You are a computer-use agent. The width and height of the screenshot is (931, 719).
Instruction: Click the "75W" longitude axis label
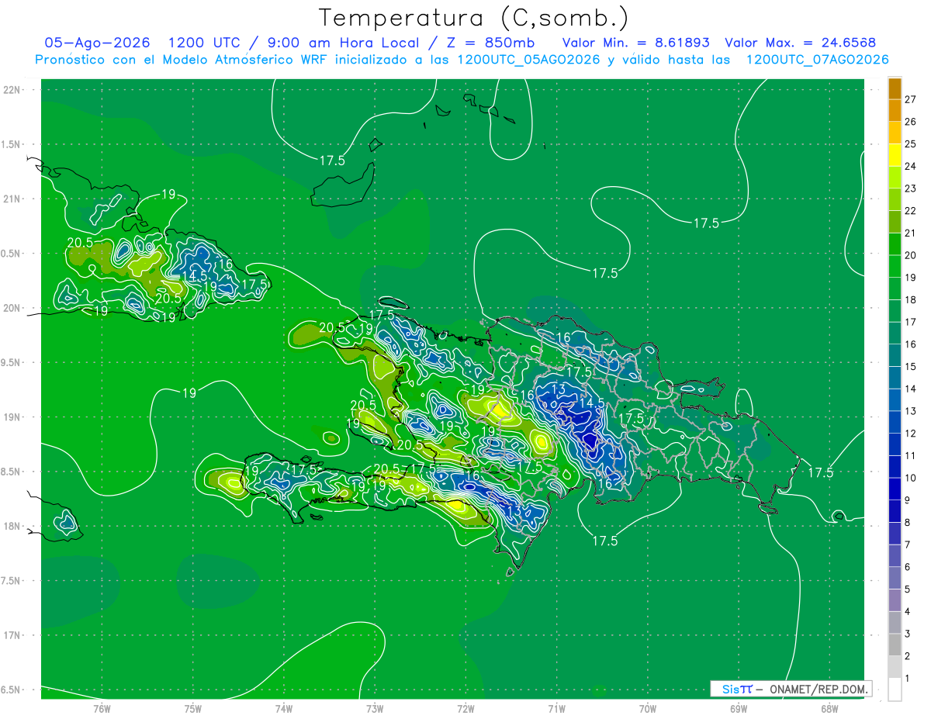coord(192,708)
